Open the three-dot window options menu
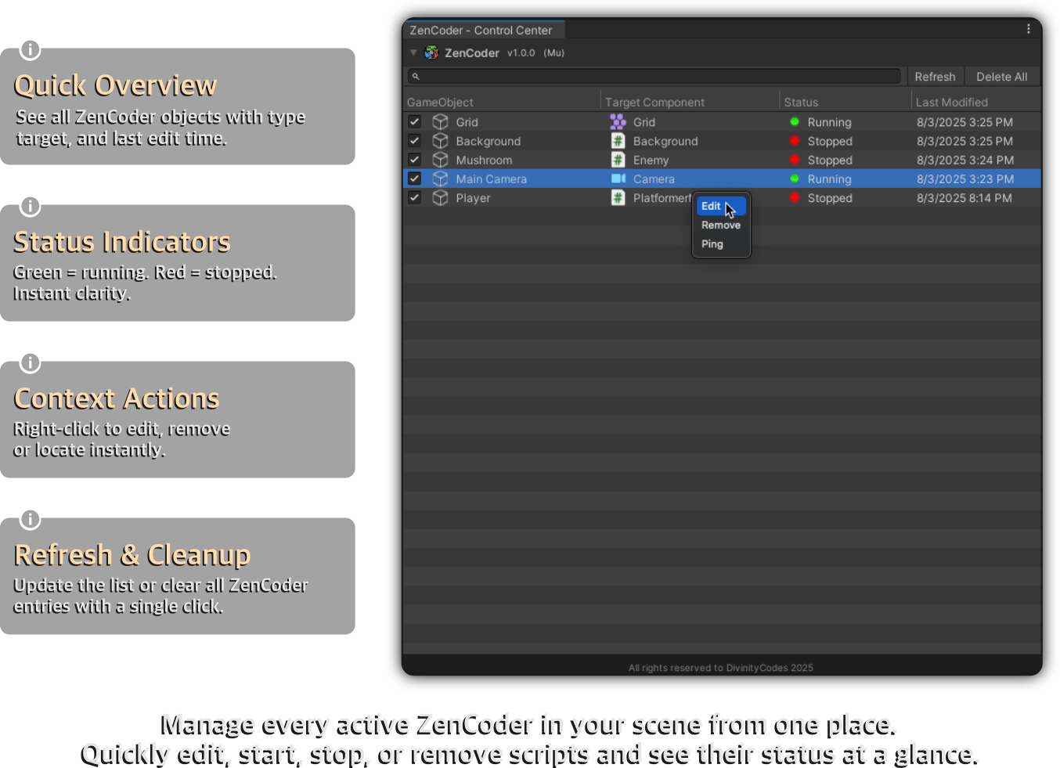Image resolution: width=1060 pixels, height=768 pixels. (1028, 29)
